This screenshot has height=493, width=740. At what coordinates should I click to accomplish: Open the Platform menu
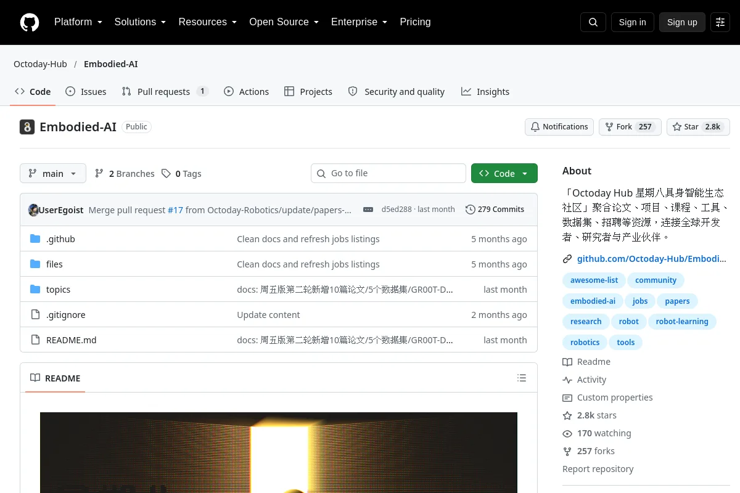tap(78, 22)
